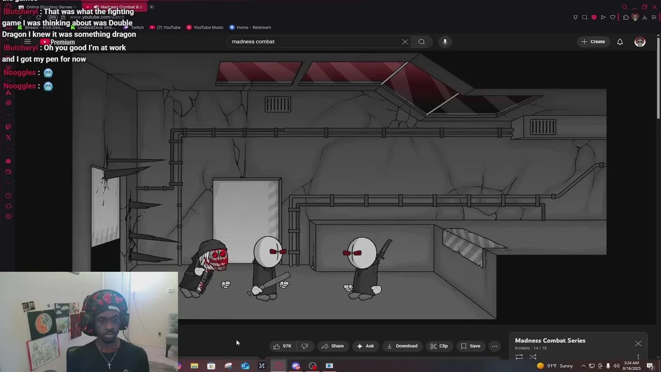The height and width of the screenshot is (372, 661).
Task: Open the YouTube hamburger guide menu
Action: [x=28, y=42]
